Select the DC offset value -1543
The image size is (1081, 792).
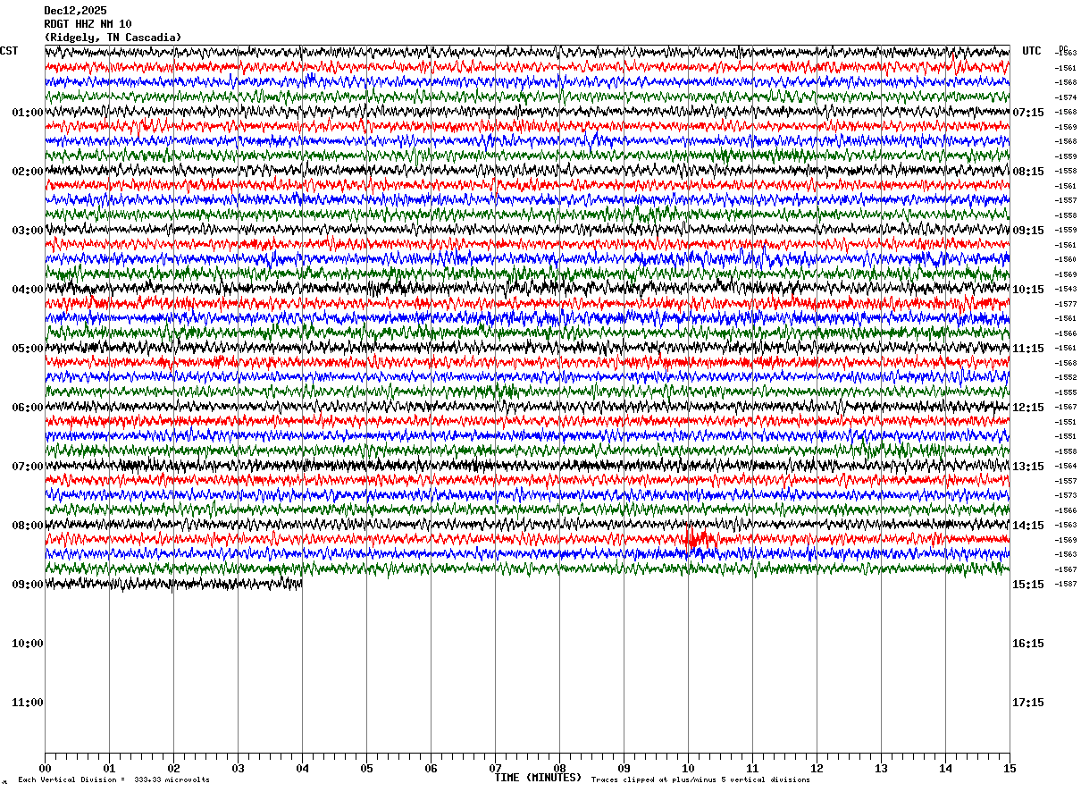coord(1066,289)
